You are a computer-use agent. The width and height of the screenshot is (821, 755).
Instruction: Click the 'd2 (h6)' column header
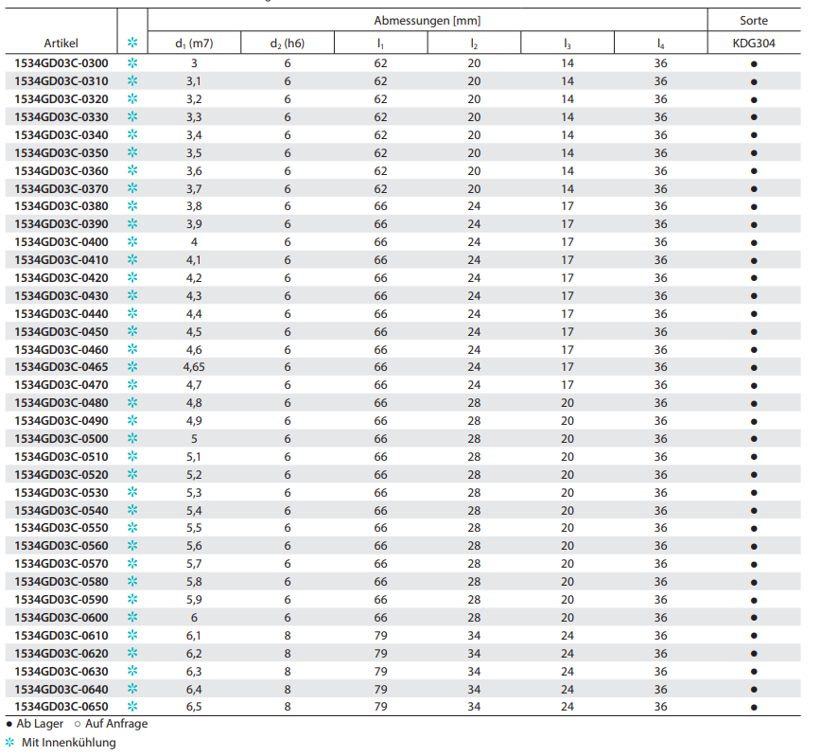click(x=288, y=44)
